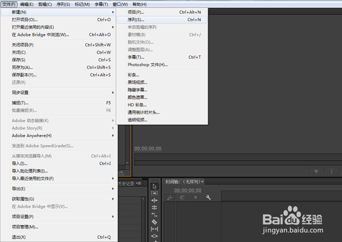Image resolution: width=342 pixels, height=242 pixels.
Task: Create 透明视频... from the submenu
Action: pos(162,120)
